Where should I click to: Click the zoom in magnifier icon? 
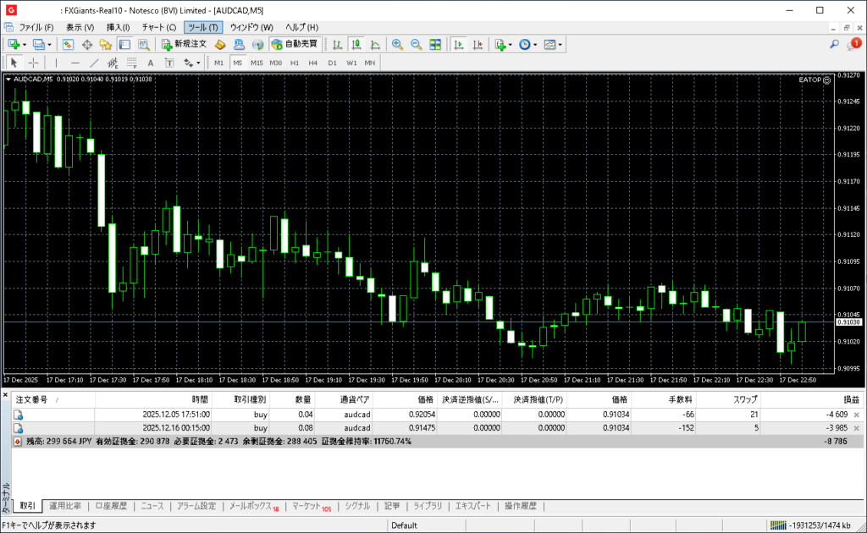[x=397, y=44]
